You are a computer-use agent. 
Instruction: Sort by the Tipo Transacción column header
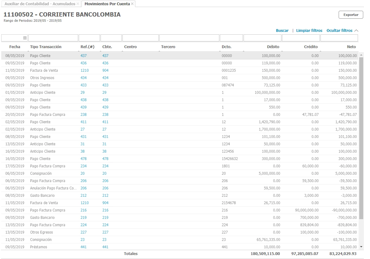coord(46,47)
